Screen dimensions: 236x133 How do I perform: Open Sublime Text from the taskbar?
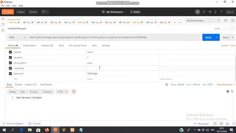(64, 130)
